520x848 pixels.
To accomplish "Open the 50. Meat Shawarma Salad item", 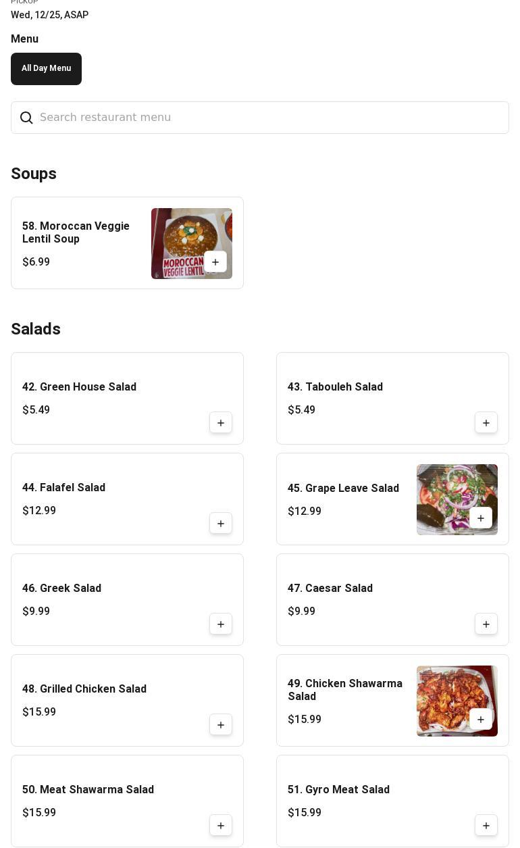I will click(x=127, y=801).
